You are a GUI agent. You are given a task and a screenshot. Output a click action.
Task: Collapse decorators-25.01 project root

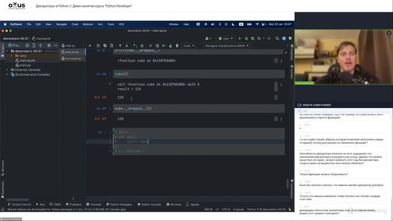(7, 51)
